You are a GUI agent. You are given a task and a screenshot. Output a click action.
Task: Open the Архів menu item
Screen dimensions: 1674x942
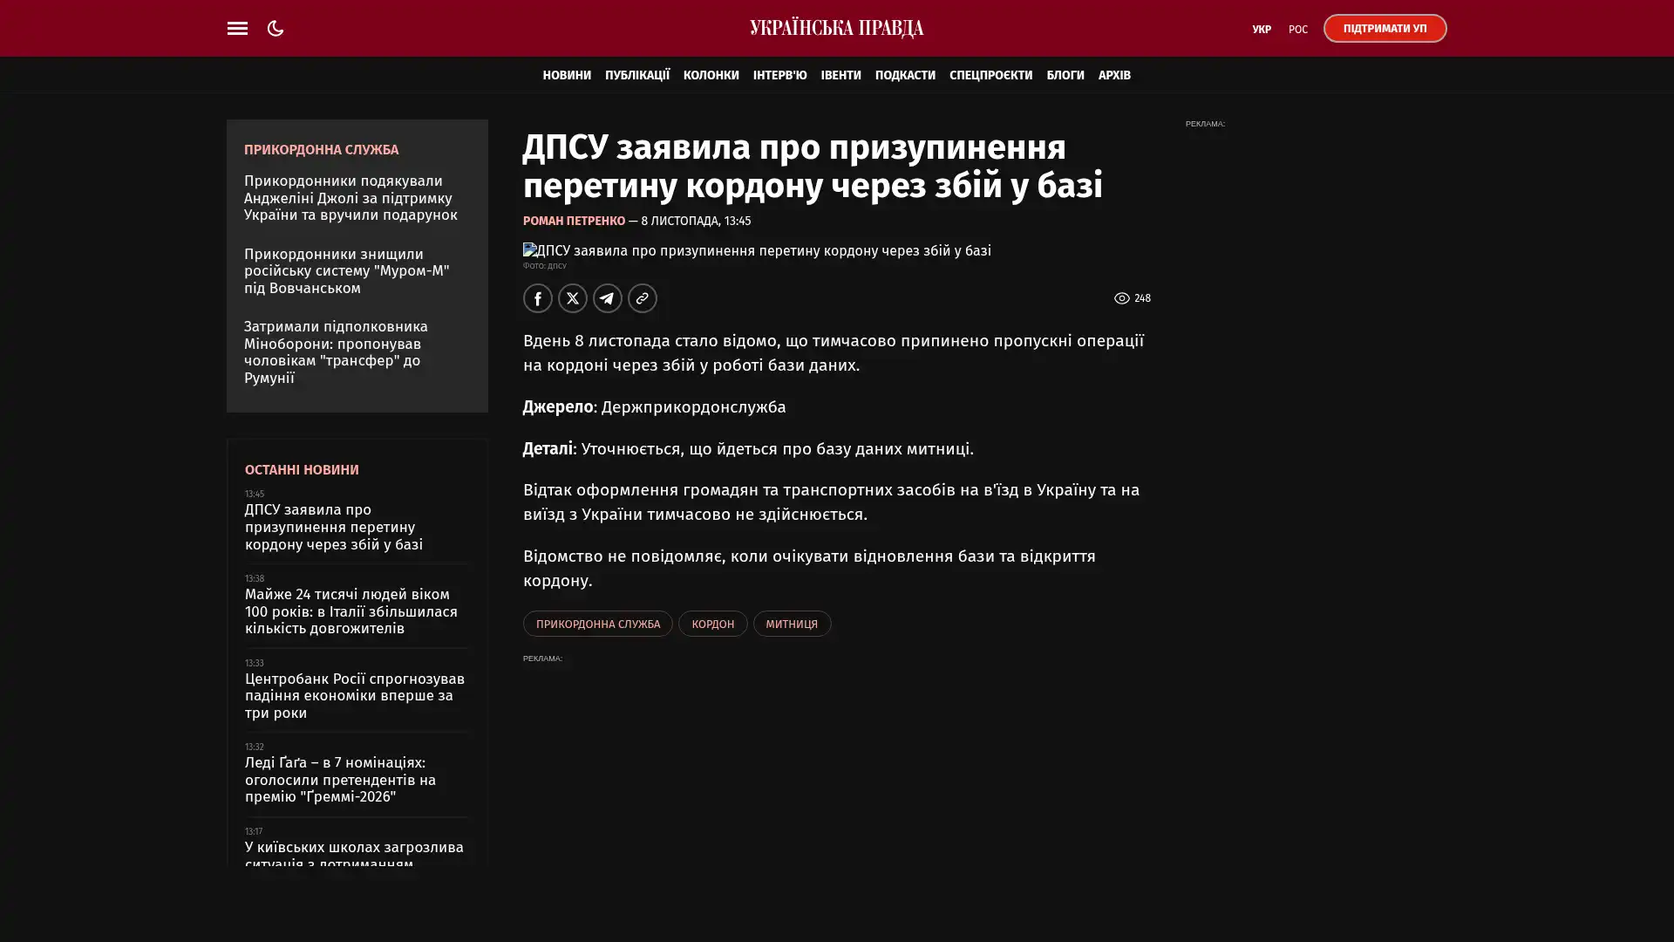coord(1113,75)
